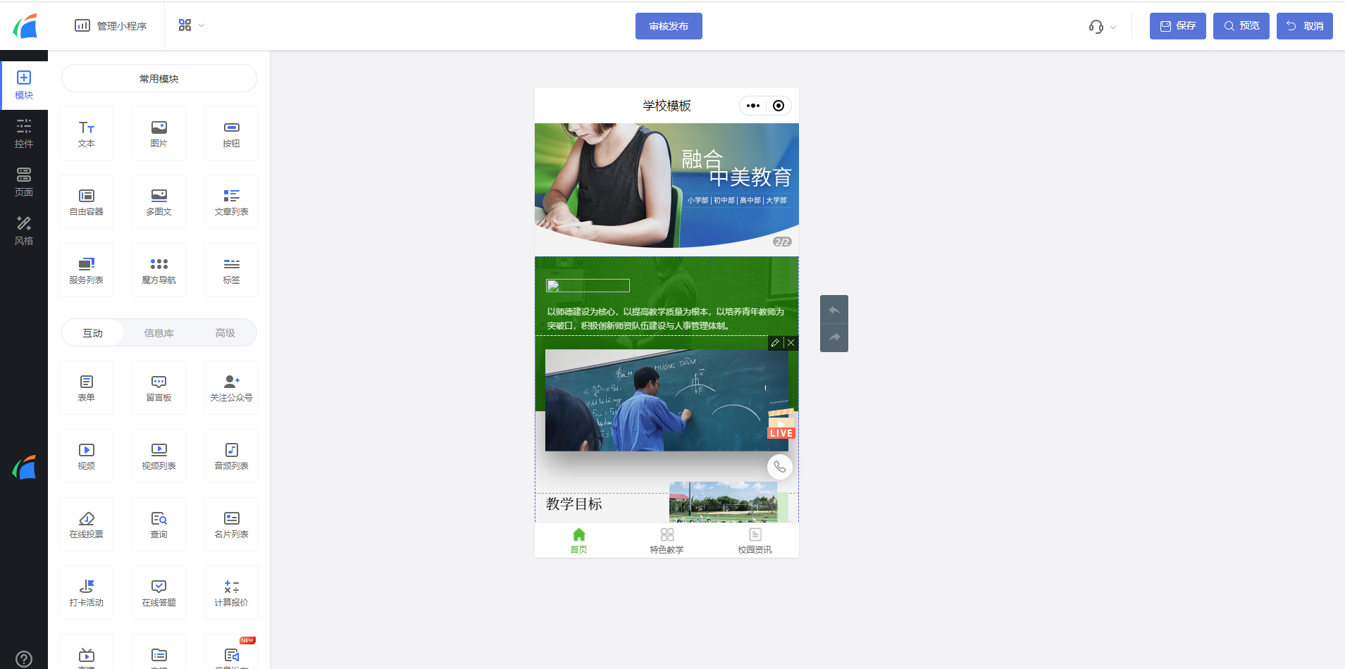This screenshot has height=669, width=1345.
Task: Click the campus field photo thumbnail
Action: tap(724, 502)
